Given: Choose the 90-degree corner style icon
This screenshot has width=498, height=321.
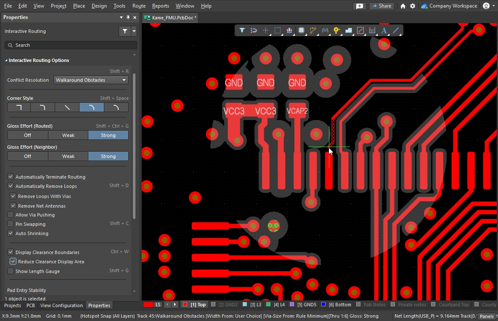Looking at the screenshot, I should coord(19,107).
